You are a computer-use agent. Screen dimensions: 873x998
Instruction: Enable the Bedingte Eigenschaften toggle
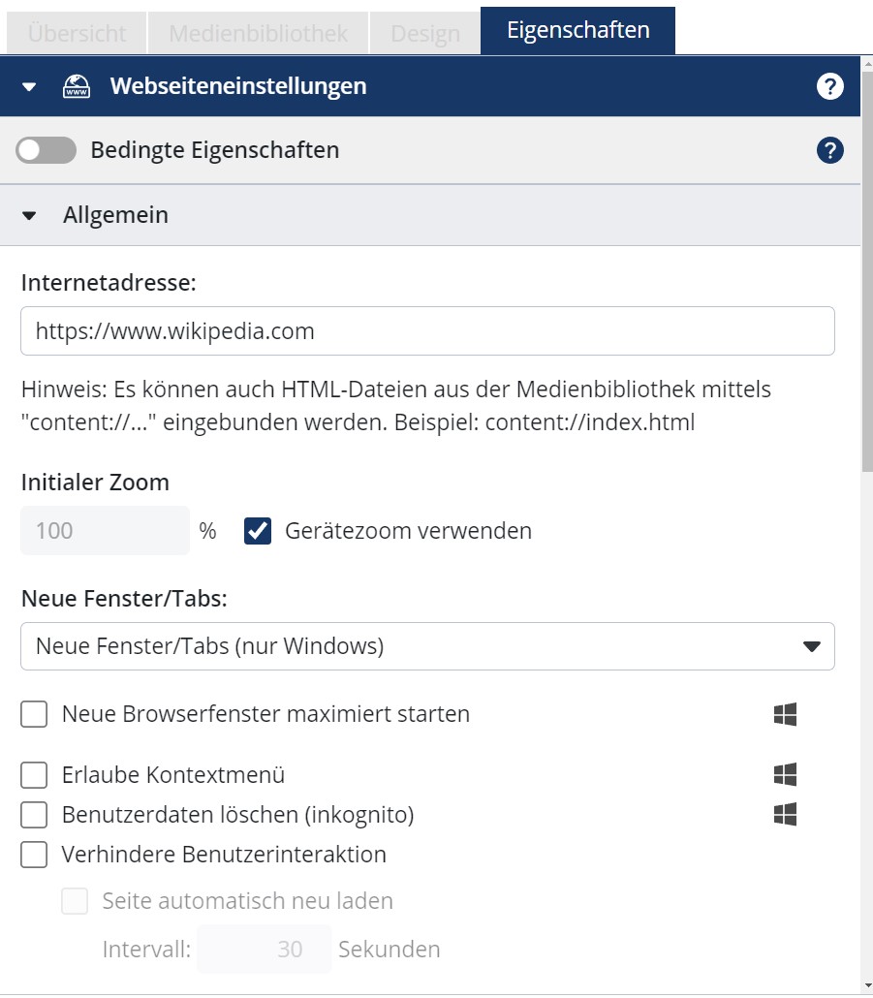pyautogui.click(x=47, y=150)
